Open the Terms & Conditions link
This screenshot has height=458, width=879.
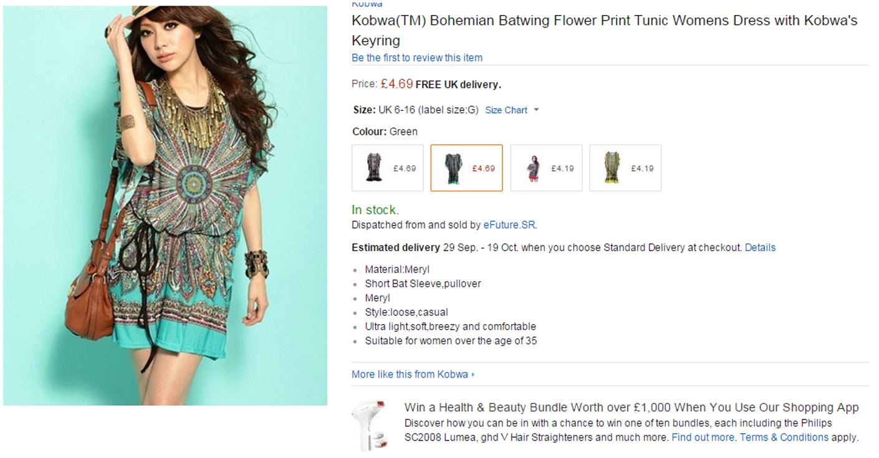point(784,437)
